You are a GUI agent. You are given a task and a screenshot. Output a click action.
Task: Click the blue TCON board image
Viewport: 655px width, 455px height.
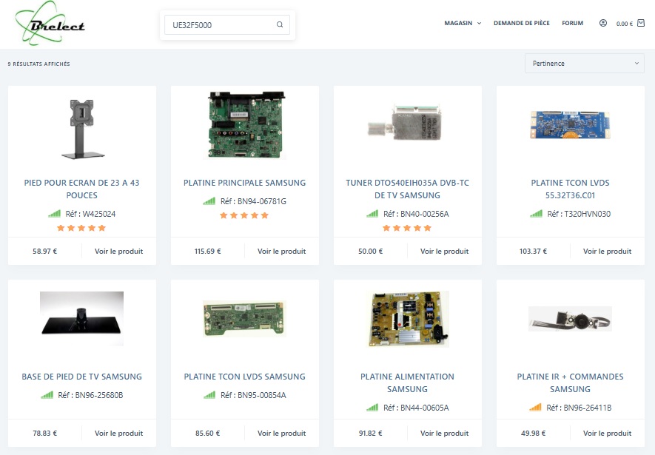click(570, 125)
